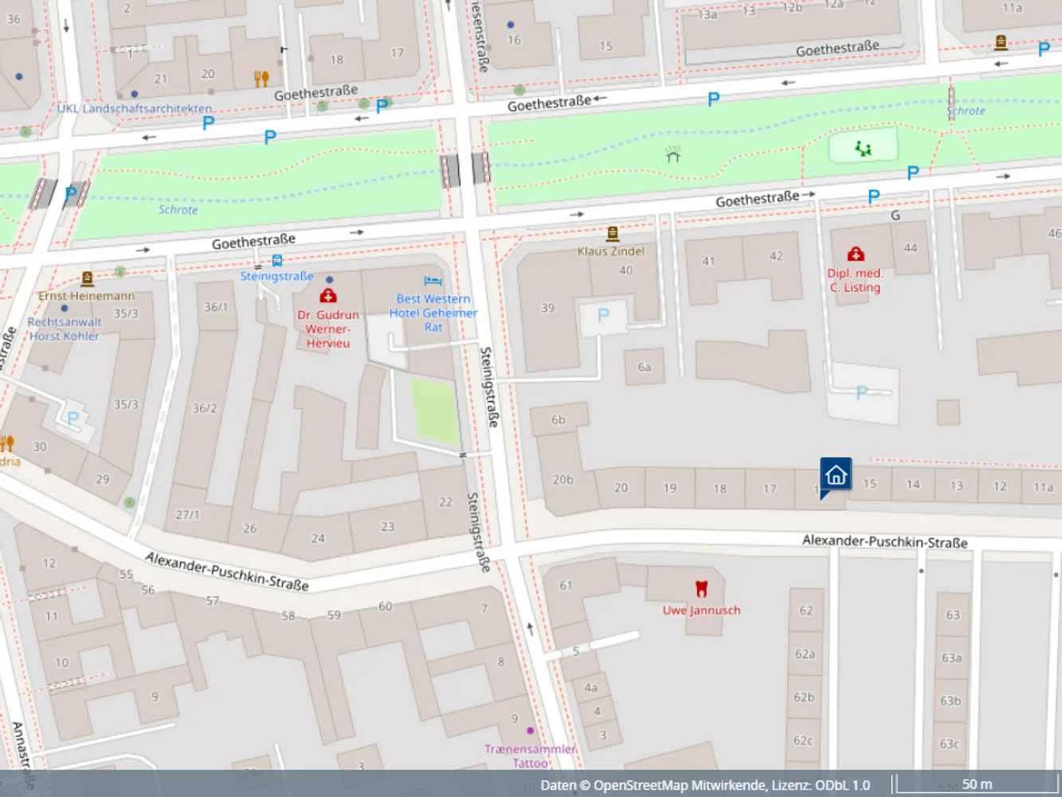The width and height of the screenshot is (1062, 797).
Task: Click the Ernst Heinemann memorial icon
Action: pos(87,279)
